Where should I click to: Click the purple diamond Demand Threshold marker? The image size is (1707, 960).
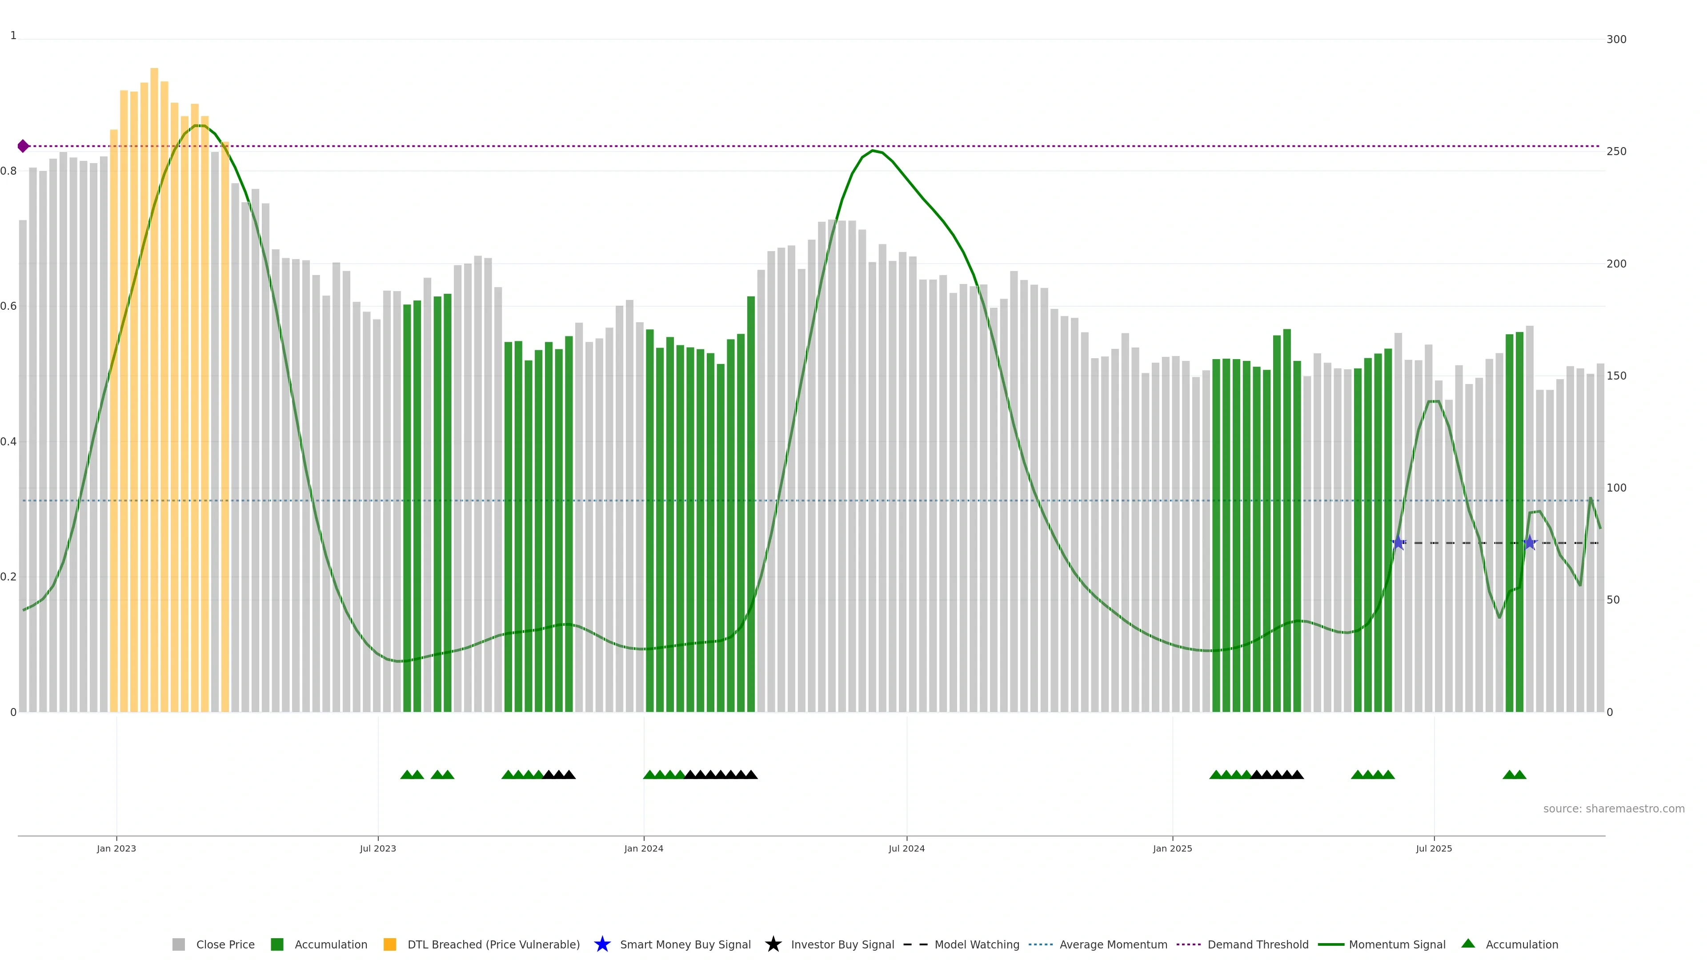pos(23,146)
